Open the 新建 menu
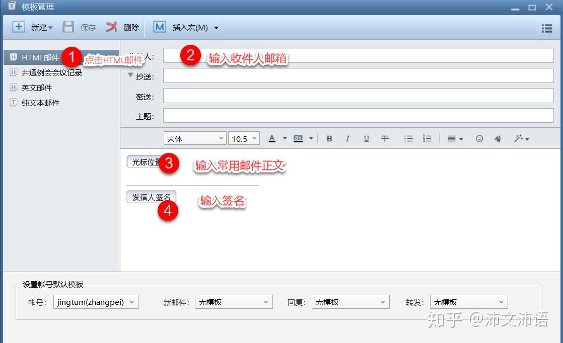Viewport: 563px width, 343px height. [39, 27]
